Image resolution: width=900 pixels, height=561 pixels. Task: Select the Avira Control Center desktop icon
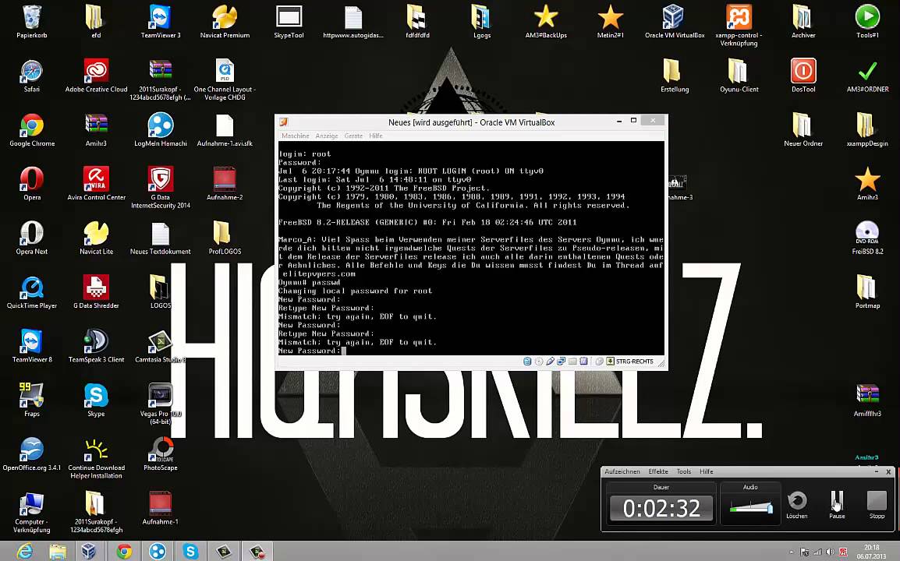coord(96,184)
